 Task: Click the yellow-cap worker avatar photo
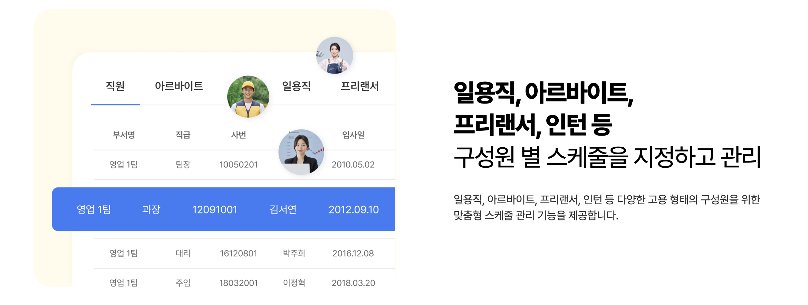(x=248, y=97)
